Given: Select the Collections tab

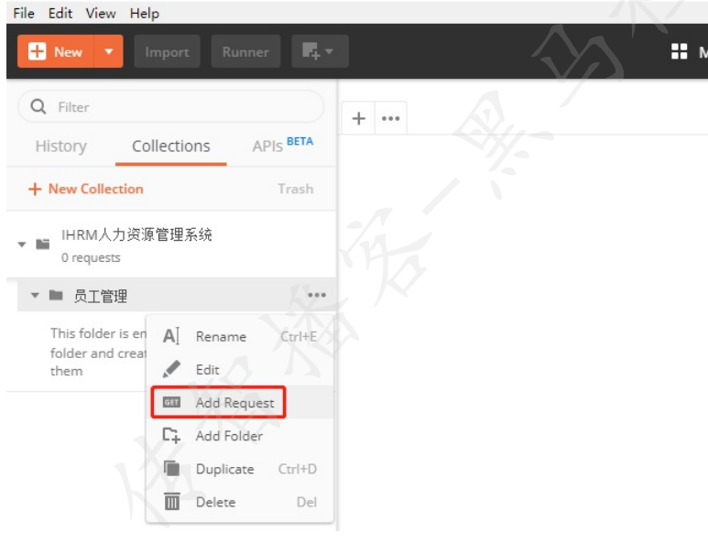Looking at the screenshot, I should click(170, 147).
